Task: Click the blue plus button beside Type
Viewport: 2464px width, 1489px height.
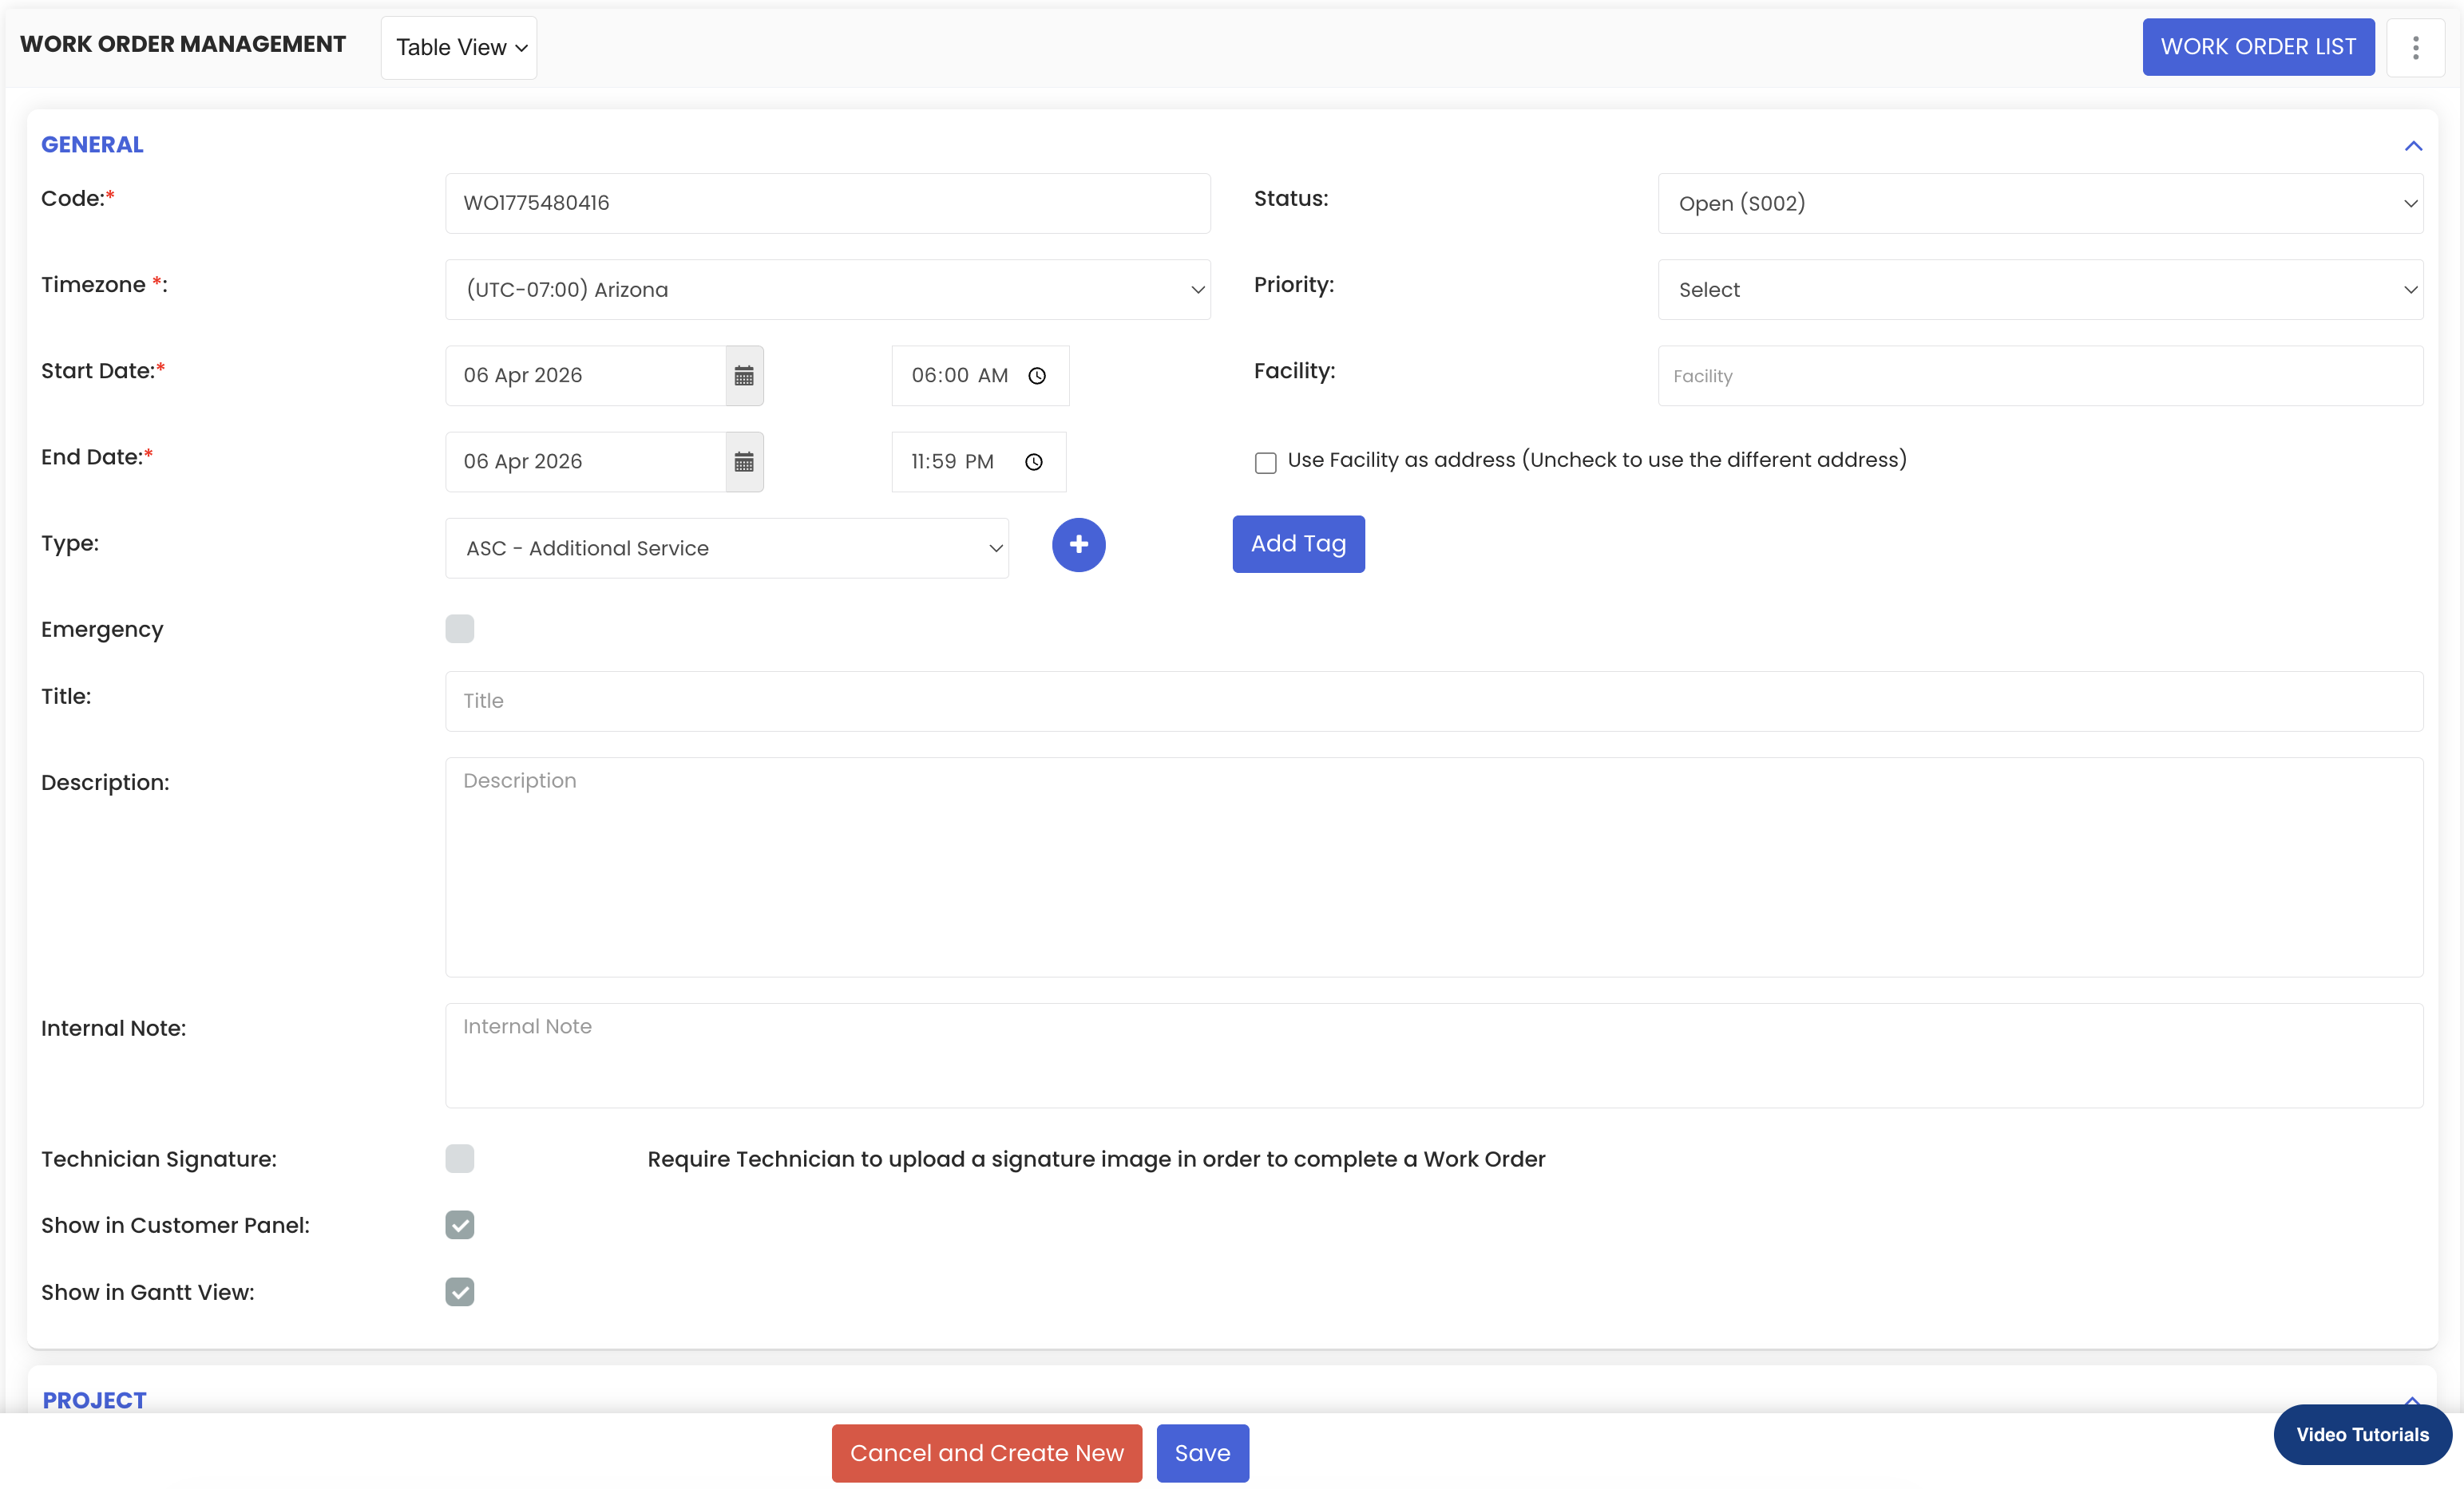Action: pyautogui.click(x=1078, y=545)
